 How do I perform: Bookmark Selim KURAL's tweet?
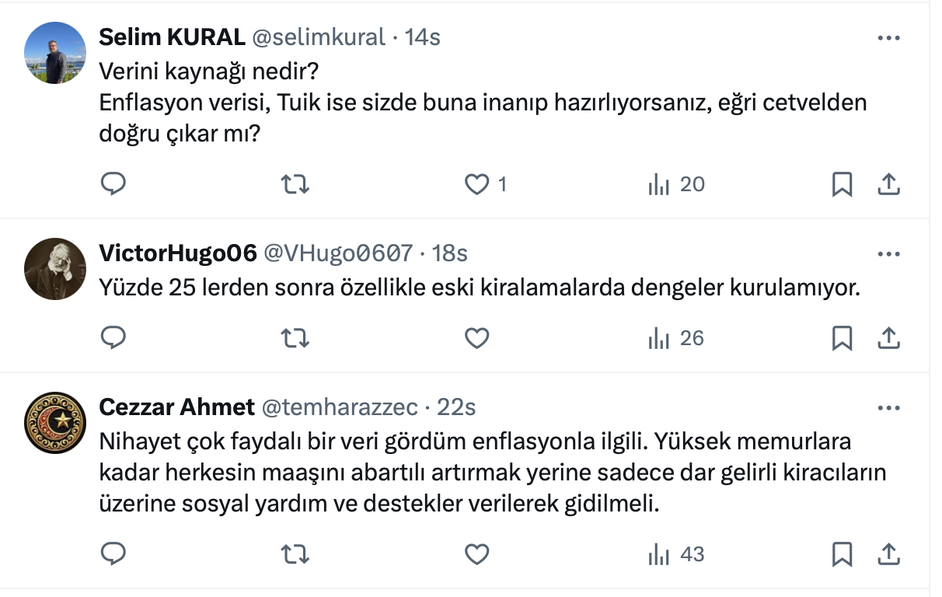coord(843,184)
